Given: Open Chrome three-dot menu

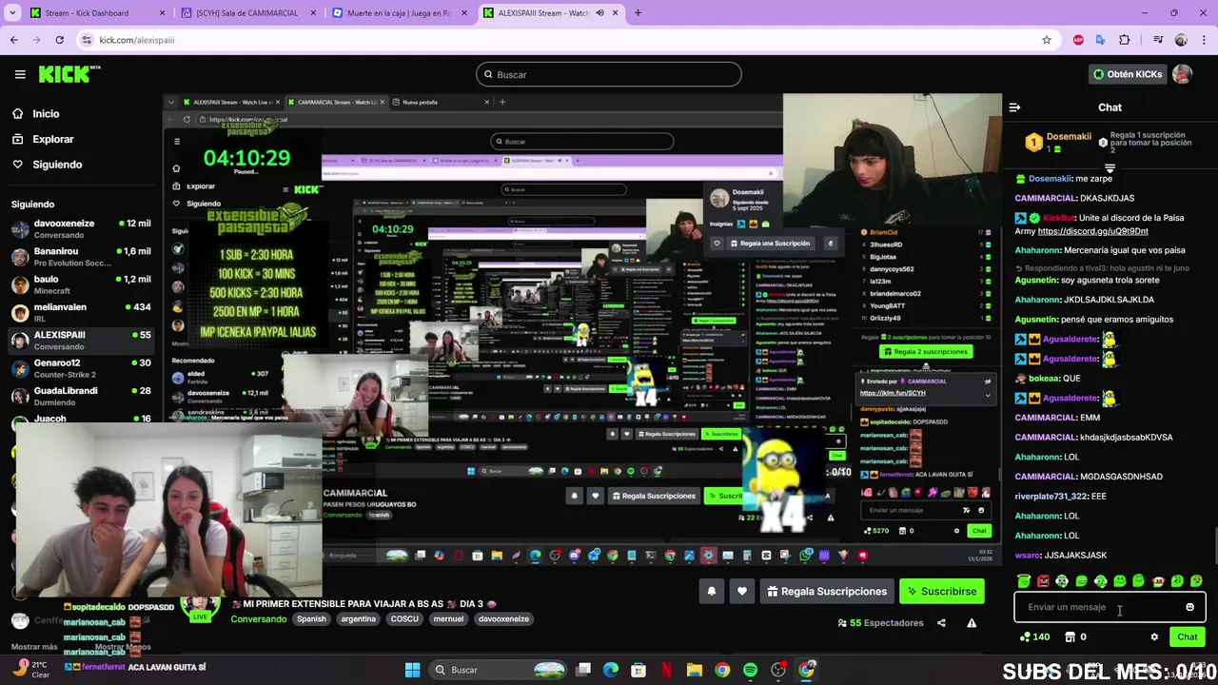Looking at the screenshot, I should (x=1203, y=40).
